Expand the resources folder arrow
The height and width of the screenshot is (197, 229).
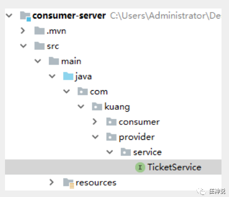click(x=51, y=182)
